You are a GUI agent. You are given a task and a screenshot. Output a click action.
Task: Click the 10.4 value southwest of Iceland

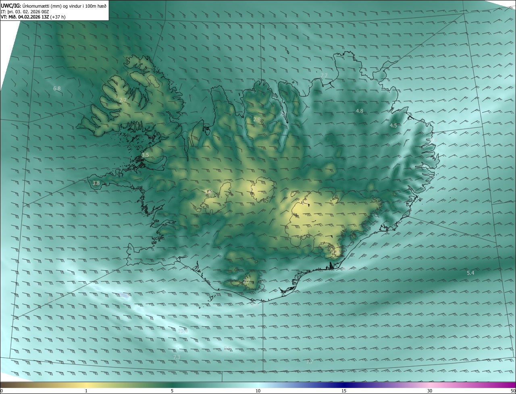(183, 331)
